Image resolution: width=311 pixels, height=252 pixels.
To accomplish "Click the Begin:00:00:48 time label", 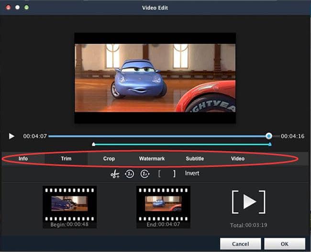I will click(69, 225).
